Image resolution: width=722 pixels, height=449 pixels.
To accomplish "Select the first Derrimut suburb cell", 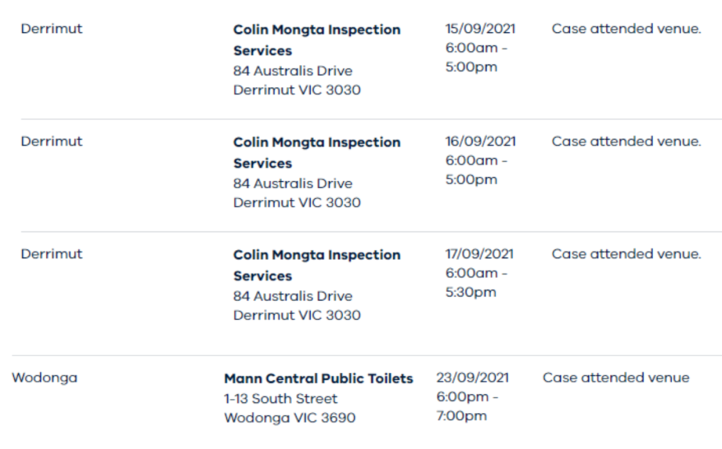I will point(51,29).
